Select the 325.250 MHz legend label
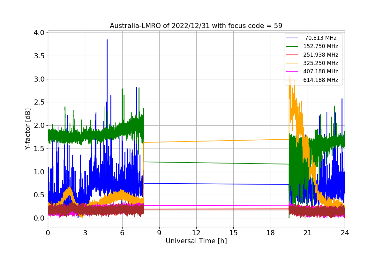383x255 pixels. (x=320, y=63)
